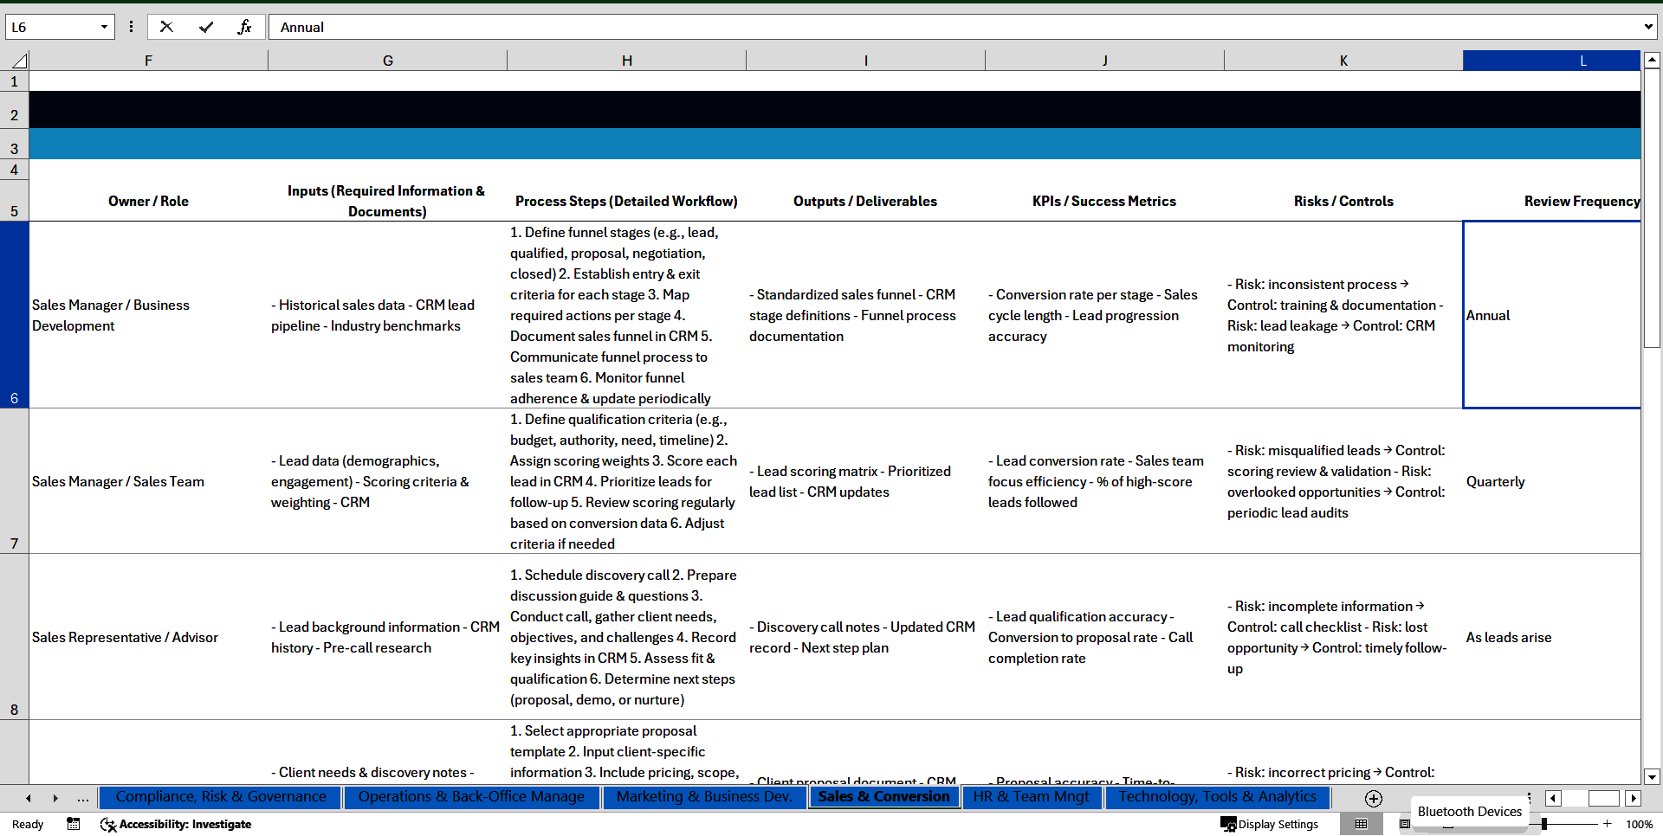Switch to Page Layout view
This screenshot has width=1663, height=836.
1404,824
